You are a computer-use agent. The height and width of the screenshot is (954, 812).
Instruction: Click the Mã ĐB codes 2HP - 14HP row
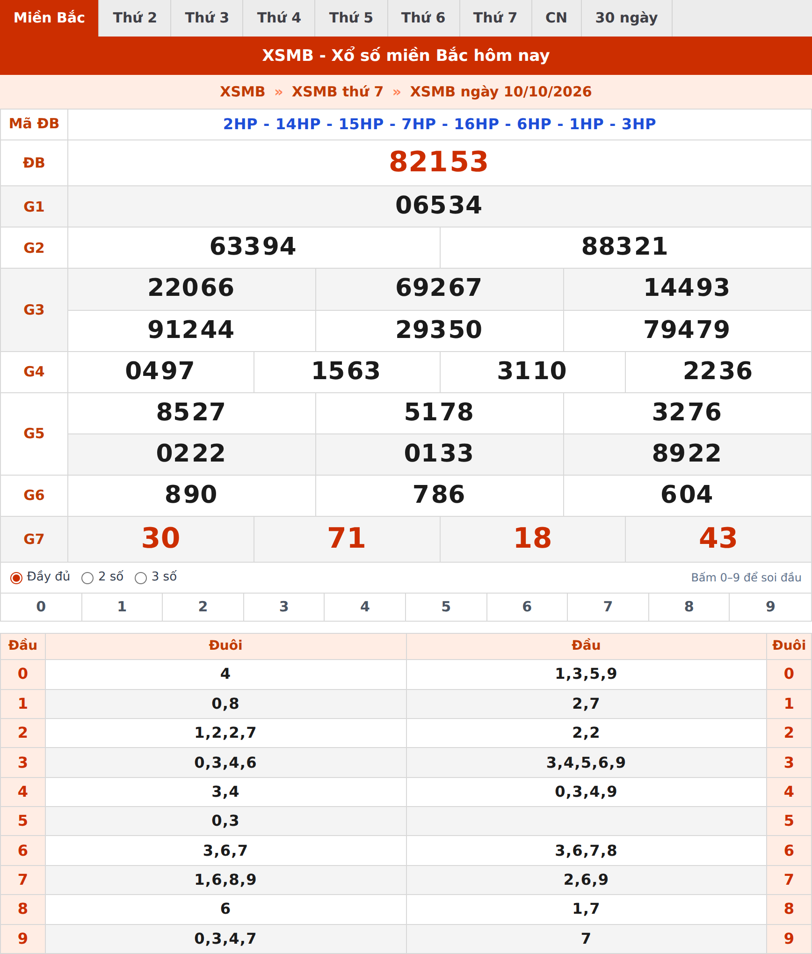tap(440, 124)
